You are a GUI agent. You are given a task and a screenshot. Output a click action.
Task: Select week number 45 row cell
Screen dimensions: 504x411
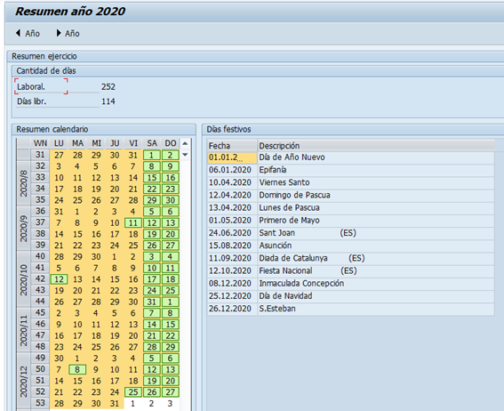point(40,312)
